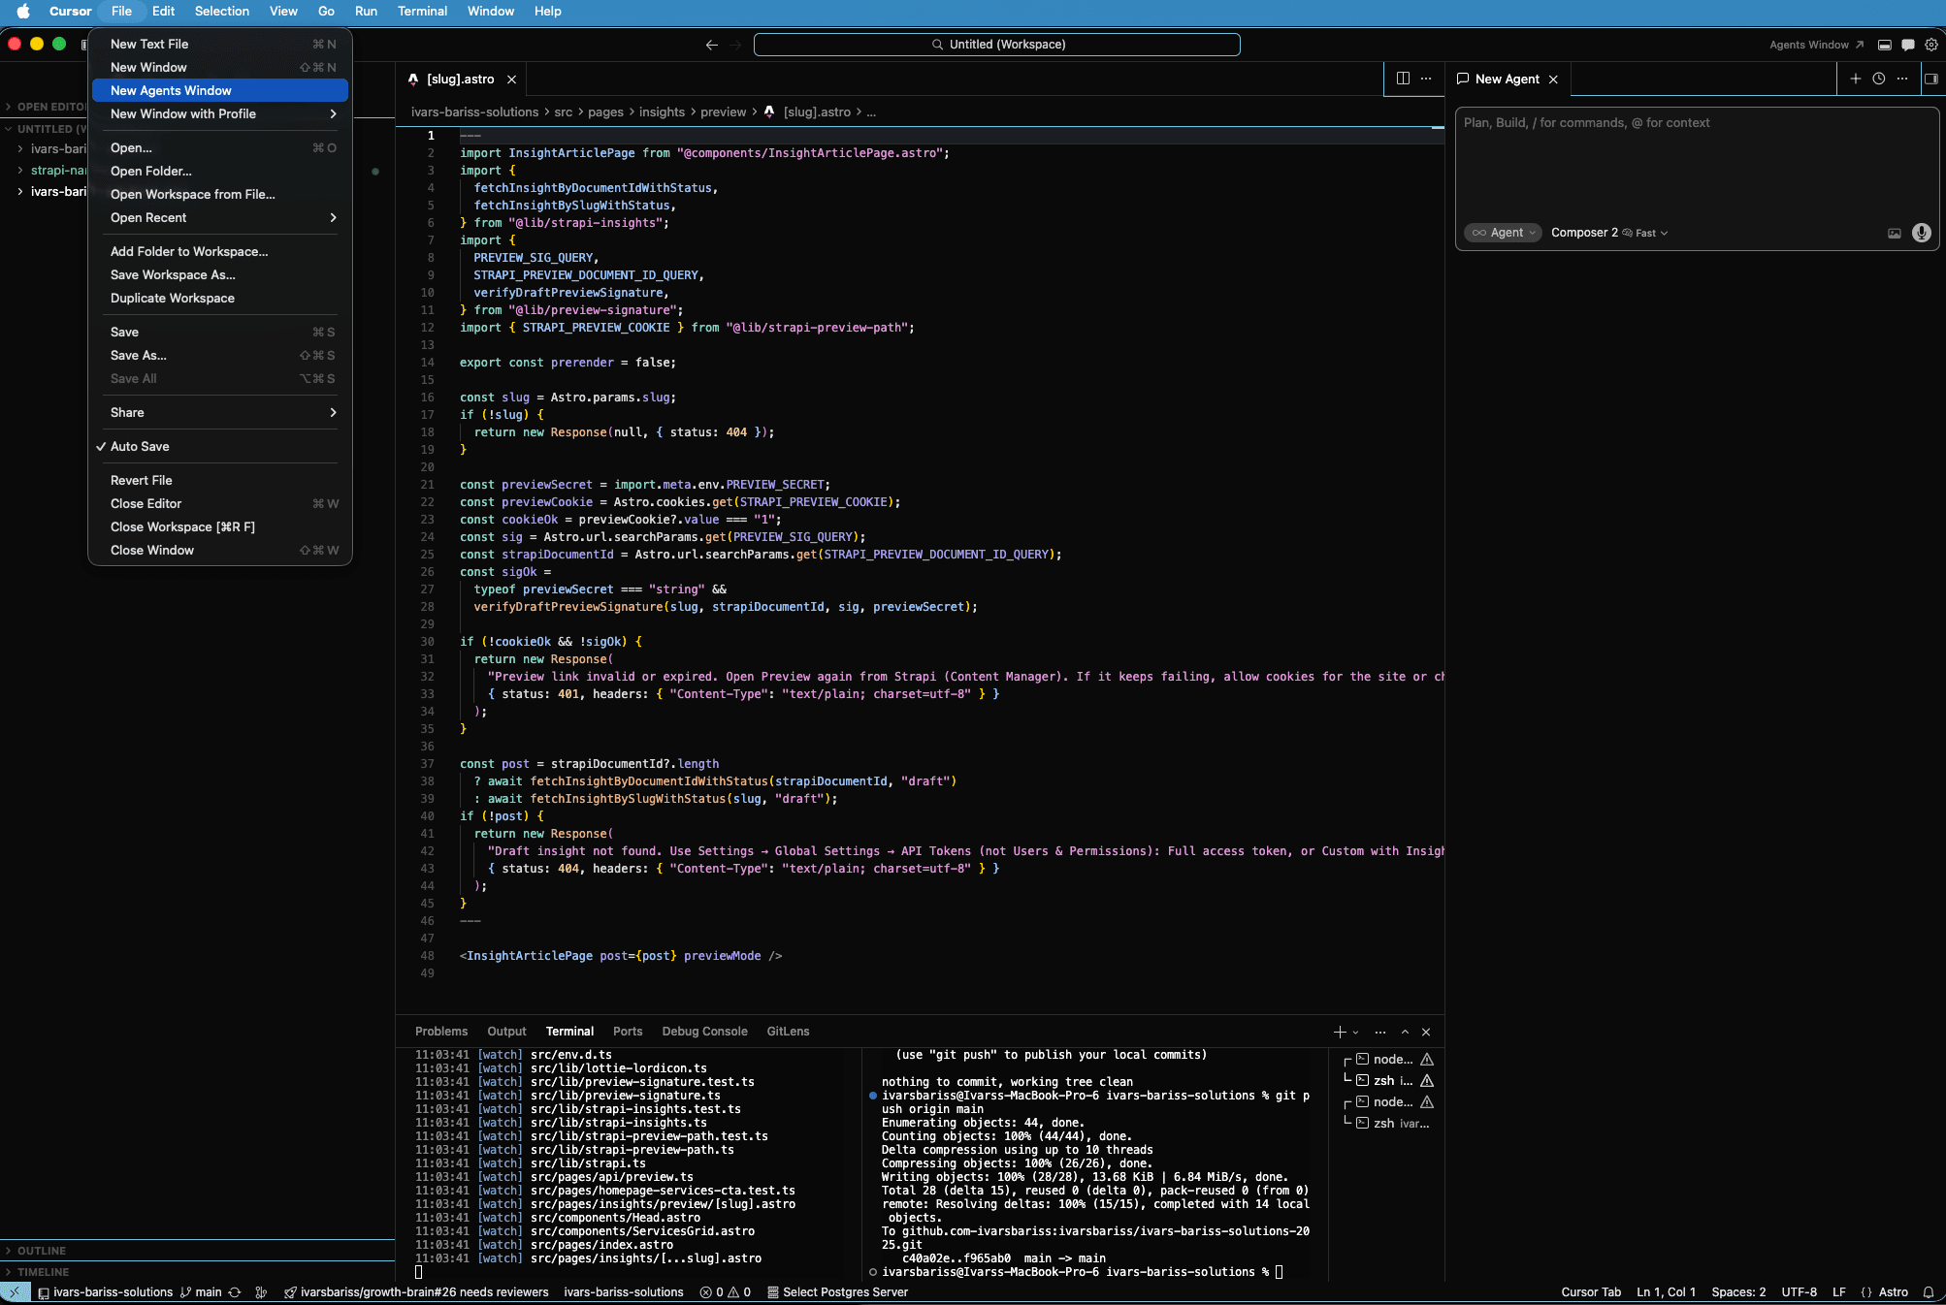Screen dimensions: 1946x1305
Task: Click the split editor right icon
Action: click(x=1403, y=80)
